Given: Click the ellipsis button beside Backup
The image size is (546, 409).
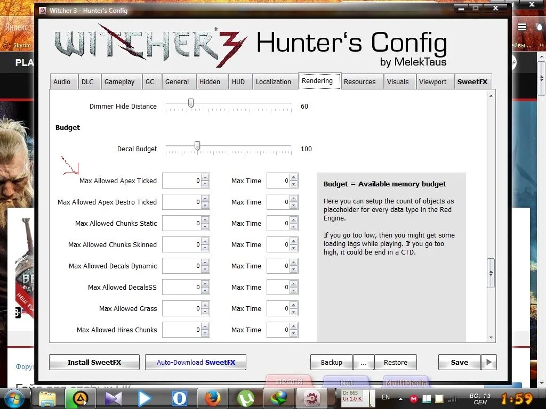Looking at the screenshot, I should point(364,362).
